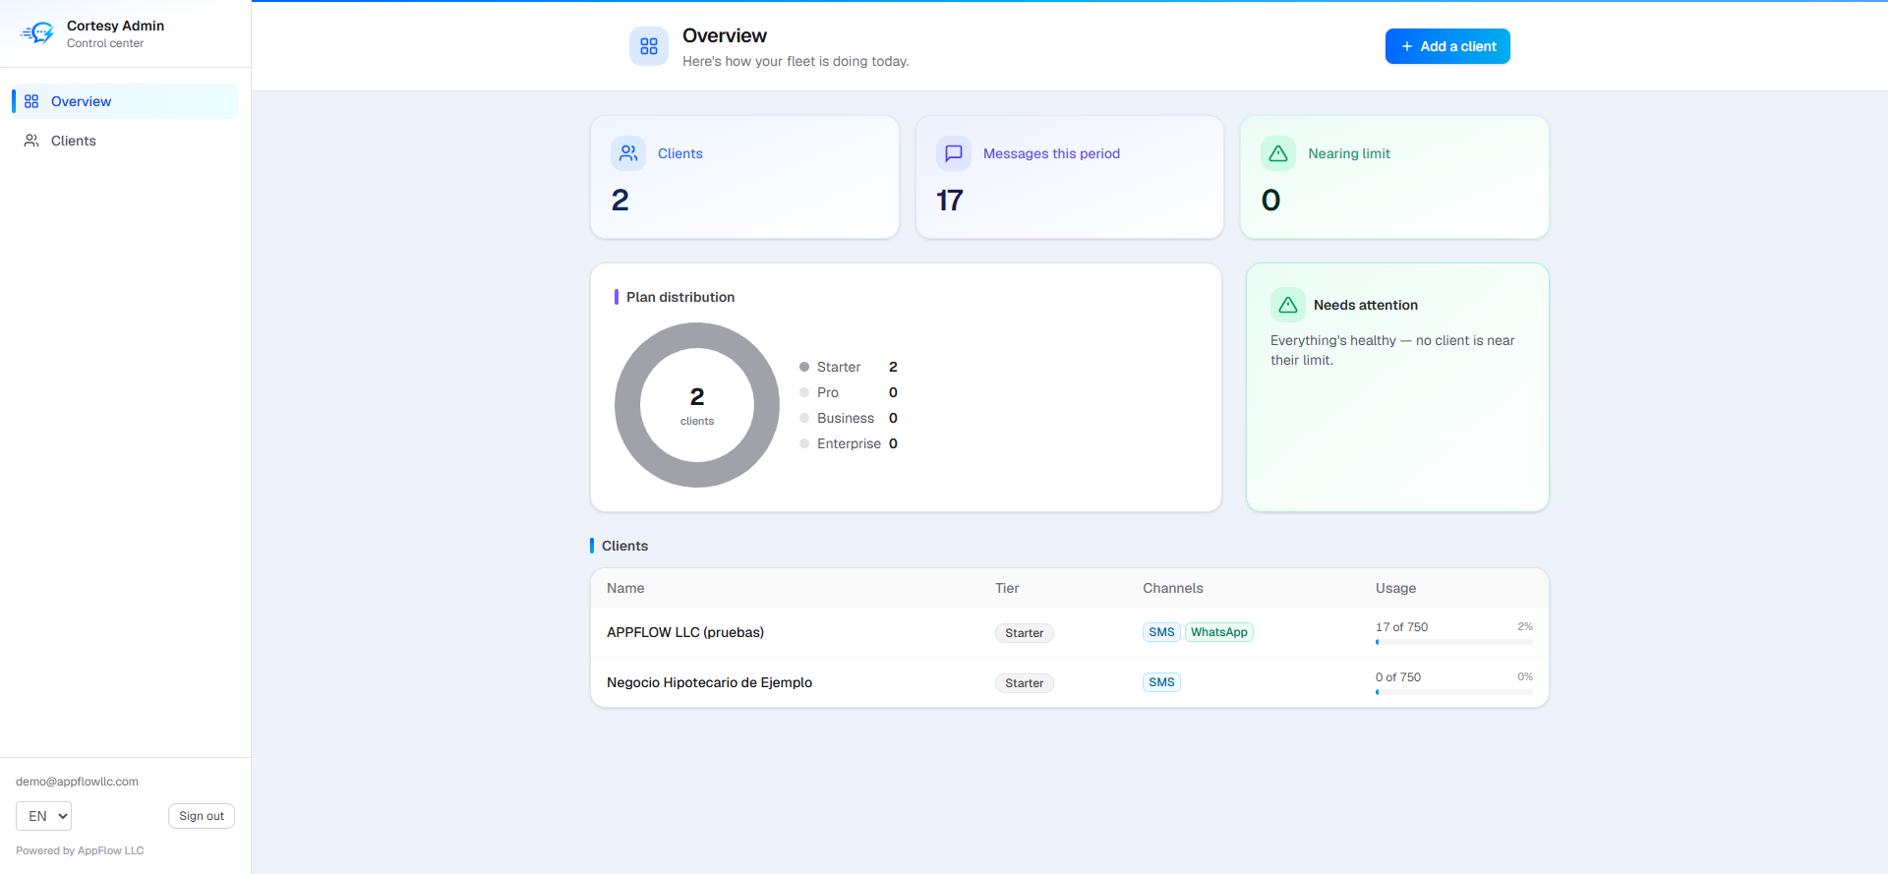Click the Add a client button
1888x874 pixels.
point(1447,46)
